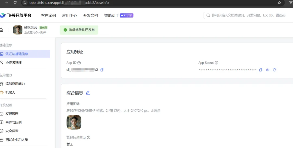Click the 妙笔风云 app name
The image size is (293, 148).
(x=31, y=28)
